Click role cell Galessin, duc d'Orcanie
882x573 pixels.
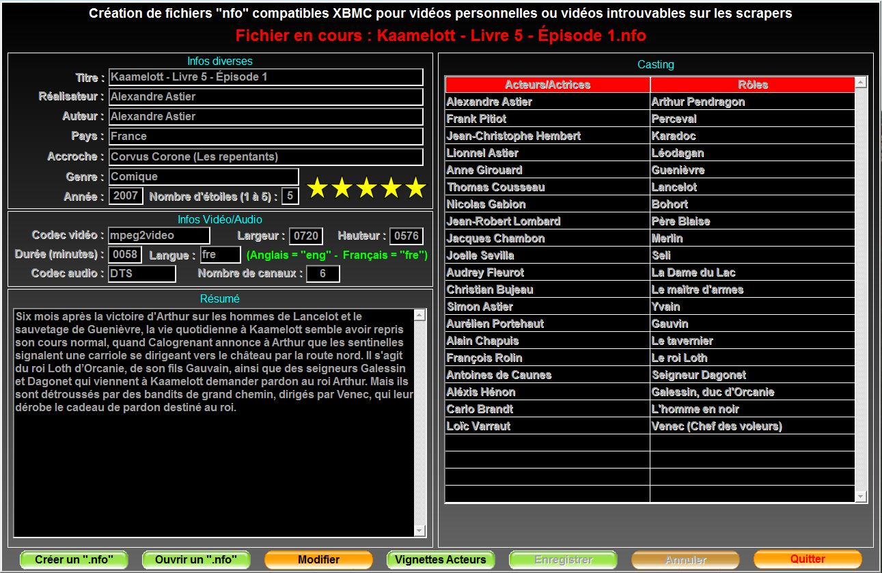point(753,392)
